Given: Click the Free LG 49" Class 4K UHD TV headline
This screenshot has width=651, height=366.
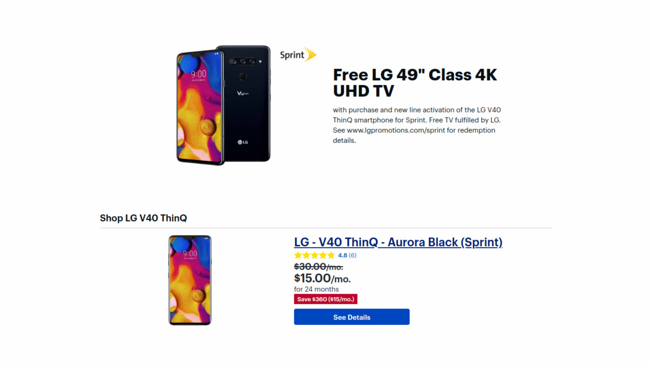Looking at the screenshot, I should coord(415,82).
